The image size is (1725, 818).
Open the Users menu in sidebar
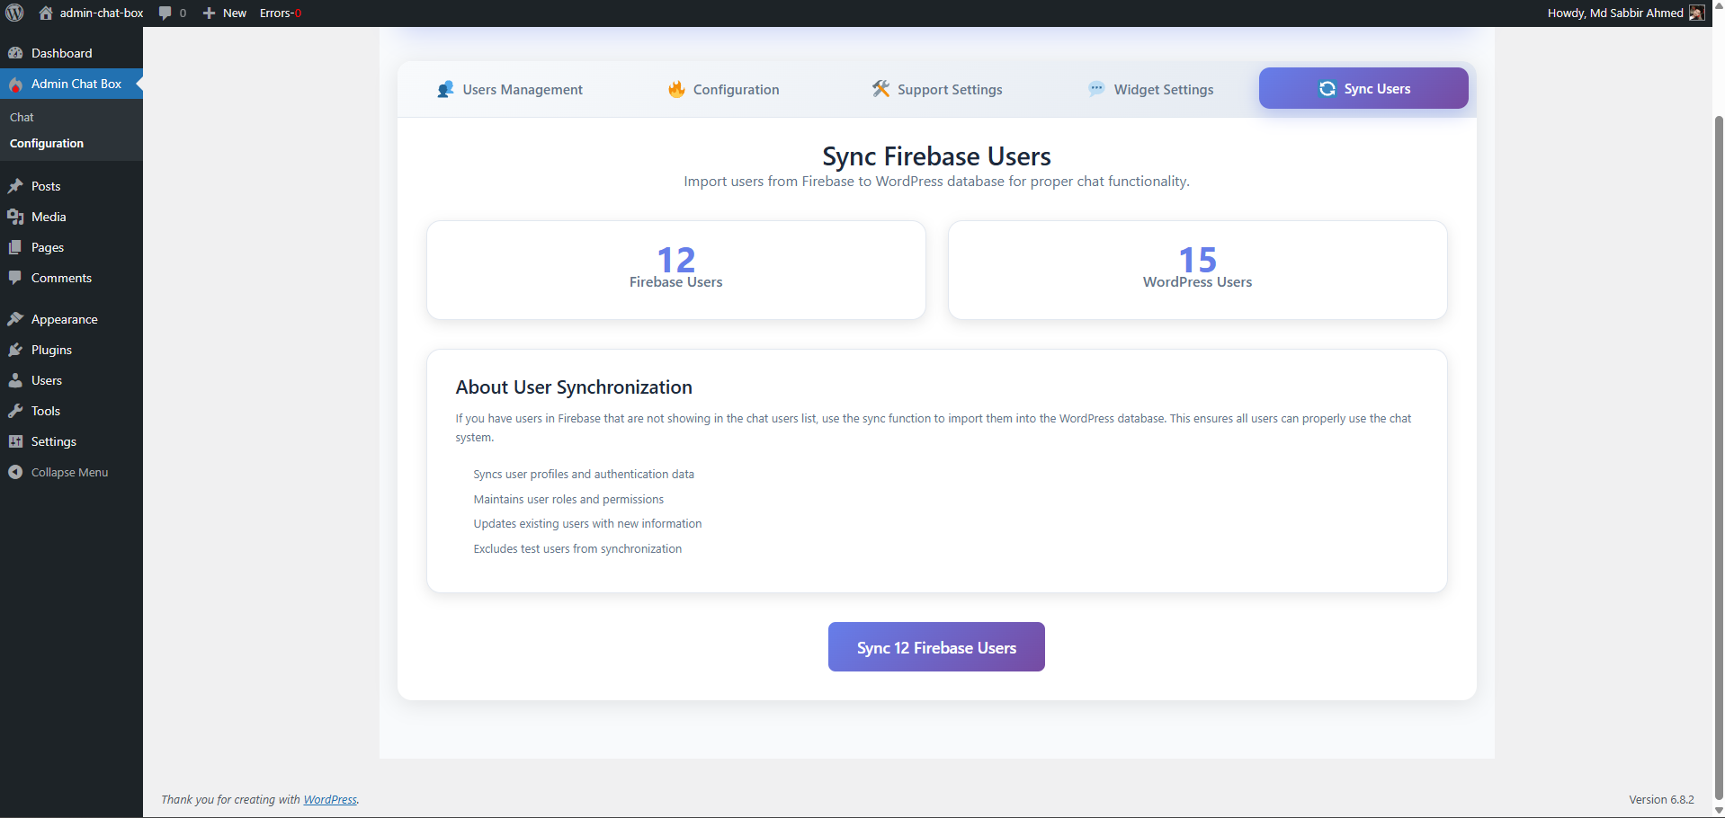point(71,380)
